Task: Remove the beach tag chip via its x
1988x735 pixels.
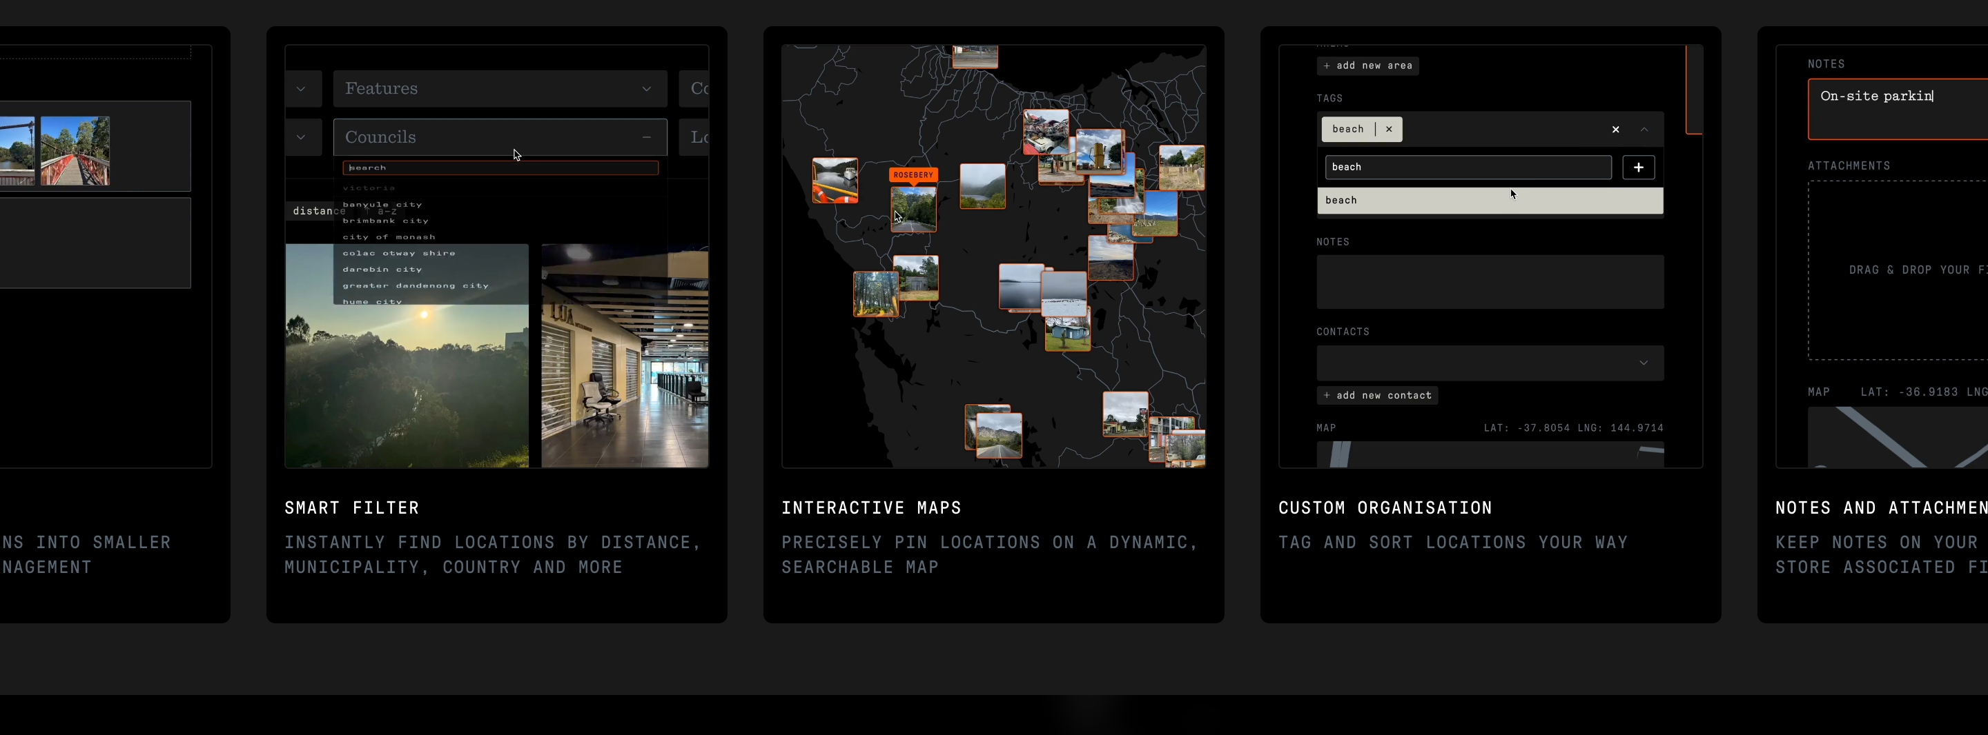Action: pyautogui.click(x=1388, y=129)
